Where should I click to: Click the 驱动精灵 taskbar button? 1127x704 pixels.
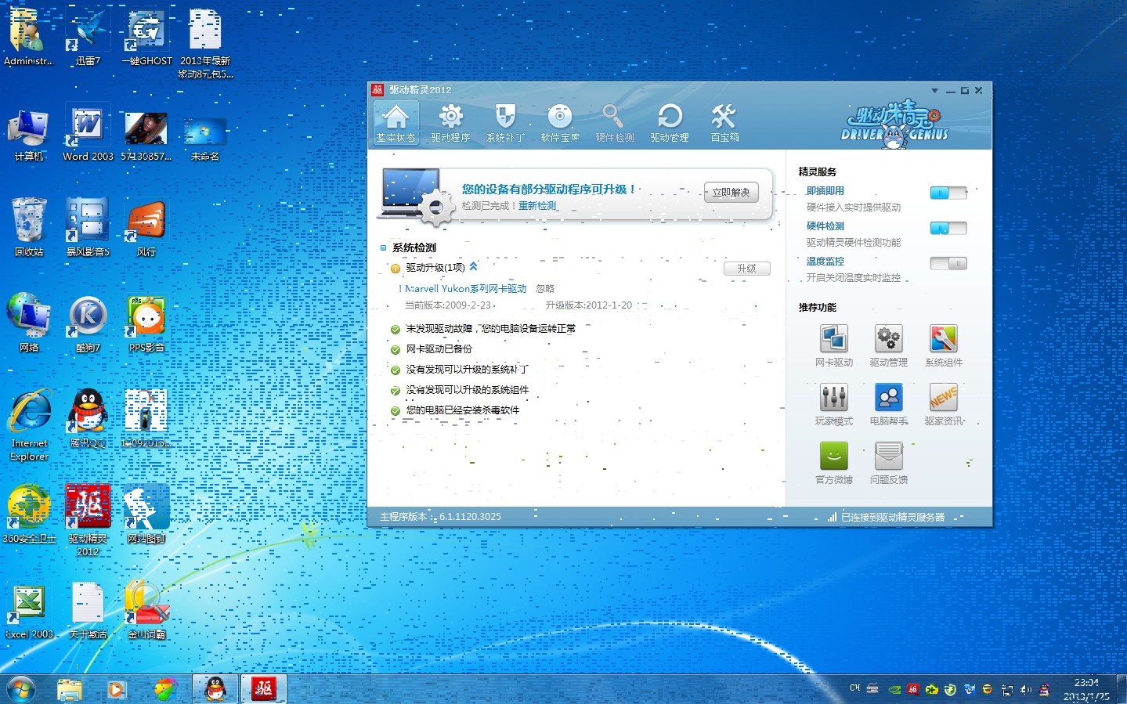[263, 689]
